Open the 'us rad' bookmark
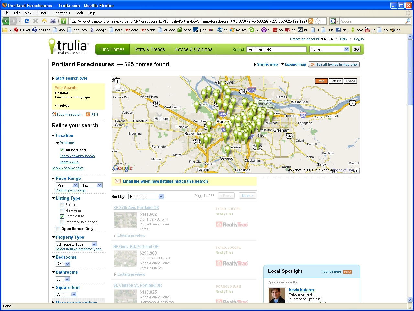This screenshot has height=311, width=414. coord(22,30)
